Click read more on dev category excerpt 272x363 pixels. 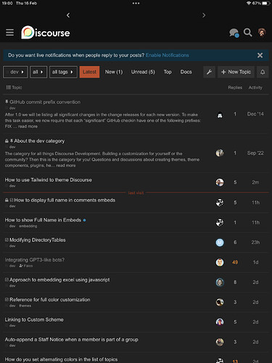(x=66, y=166)
